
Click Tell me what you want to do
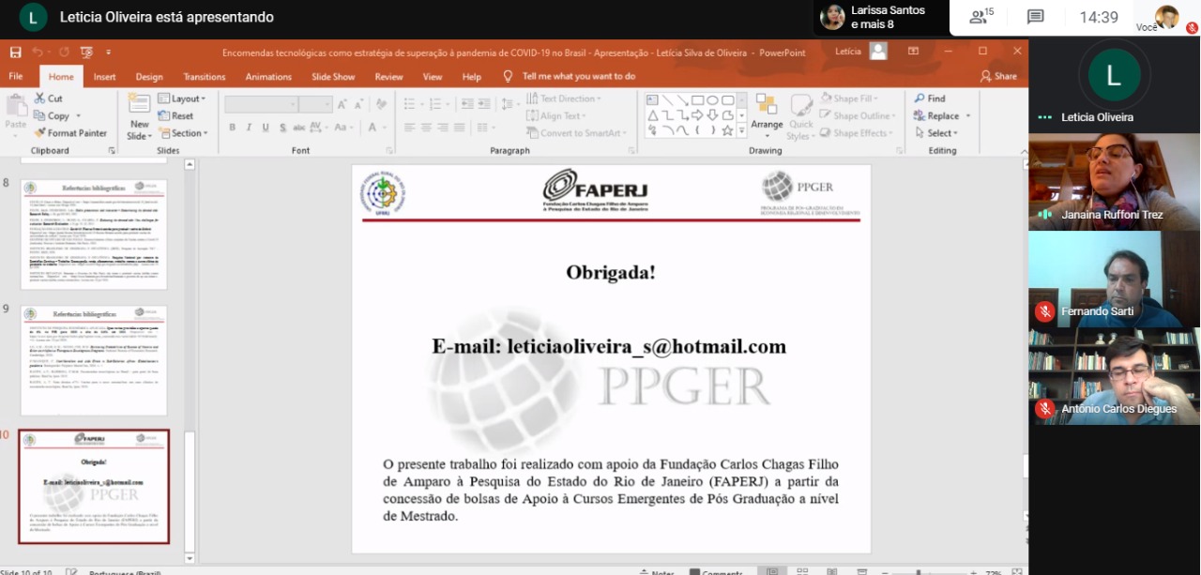click(x=579, y=76)
